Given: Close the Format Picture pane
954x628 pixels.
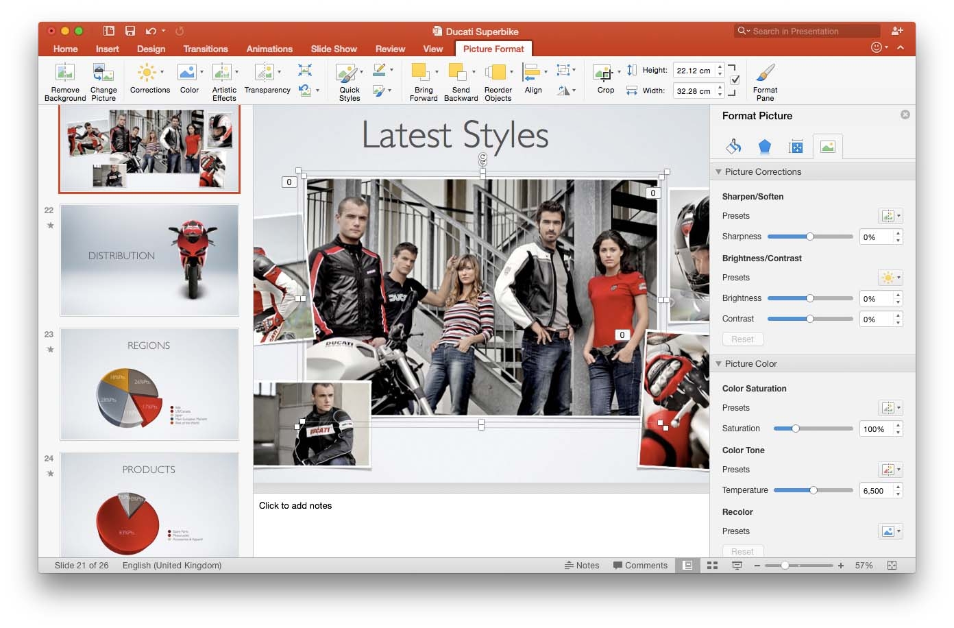Looking at the screenshot, I should coord(905,114).
